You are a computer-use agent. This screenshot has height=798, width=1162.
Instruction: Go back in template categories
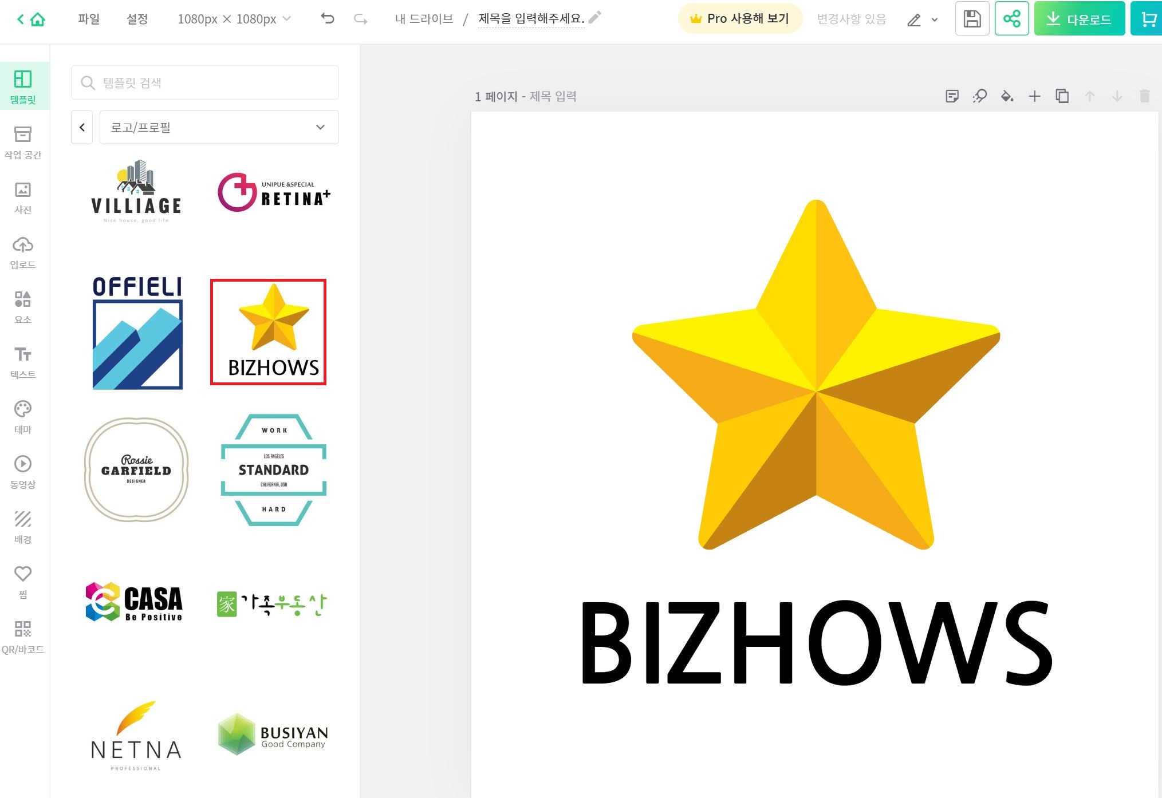click(x=82, y=127)
